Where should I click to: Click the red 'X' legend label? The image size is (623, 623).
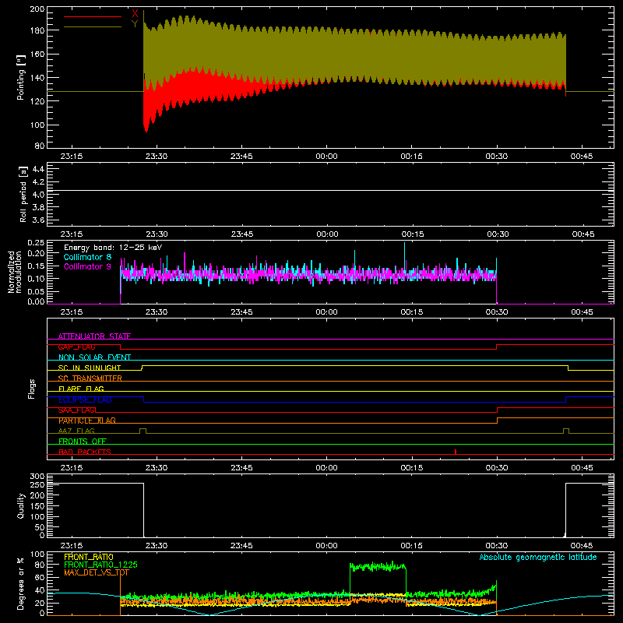135,14
